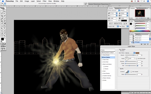Click the Opacity slider in Layer Style
Viewport: 151px width, 94px height.
pyautogui.click(x=130, y=55)
